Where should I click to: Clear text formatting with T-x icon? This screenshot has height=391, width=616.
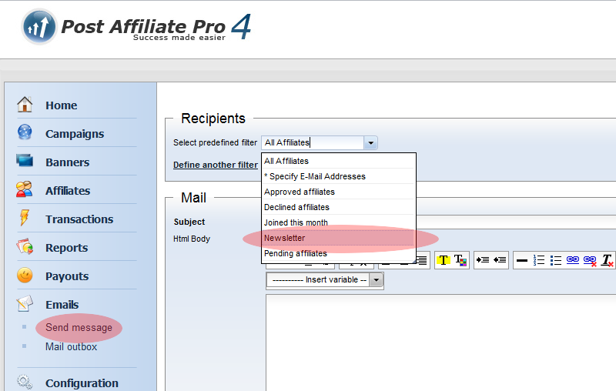608,260
